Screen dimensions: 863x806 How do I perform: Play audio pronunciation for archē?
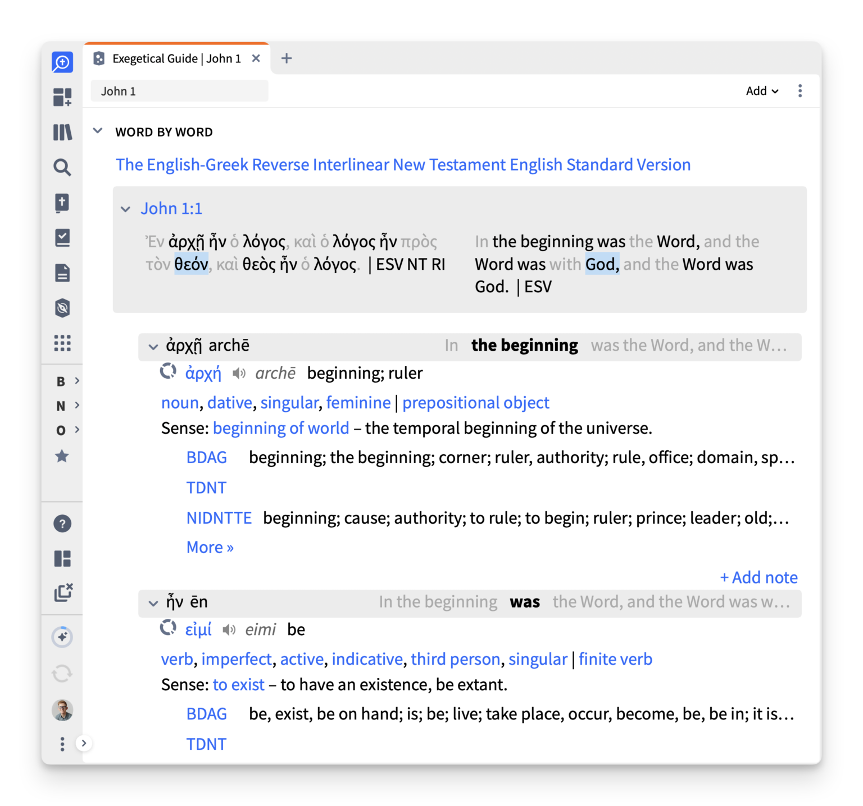[x=239, y=373]
